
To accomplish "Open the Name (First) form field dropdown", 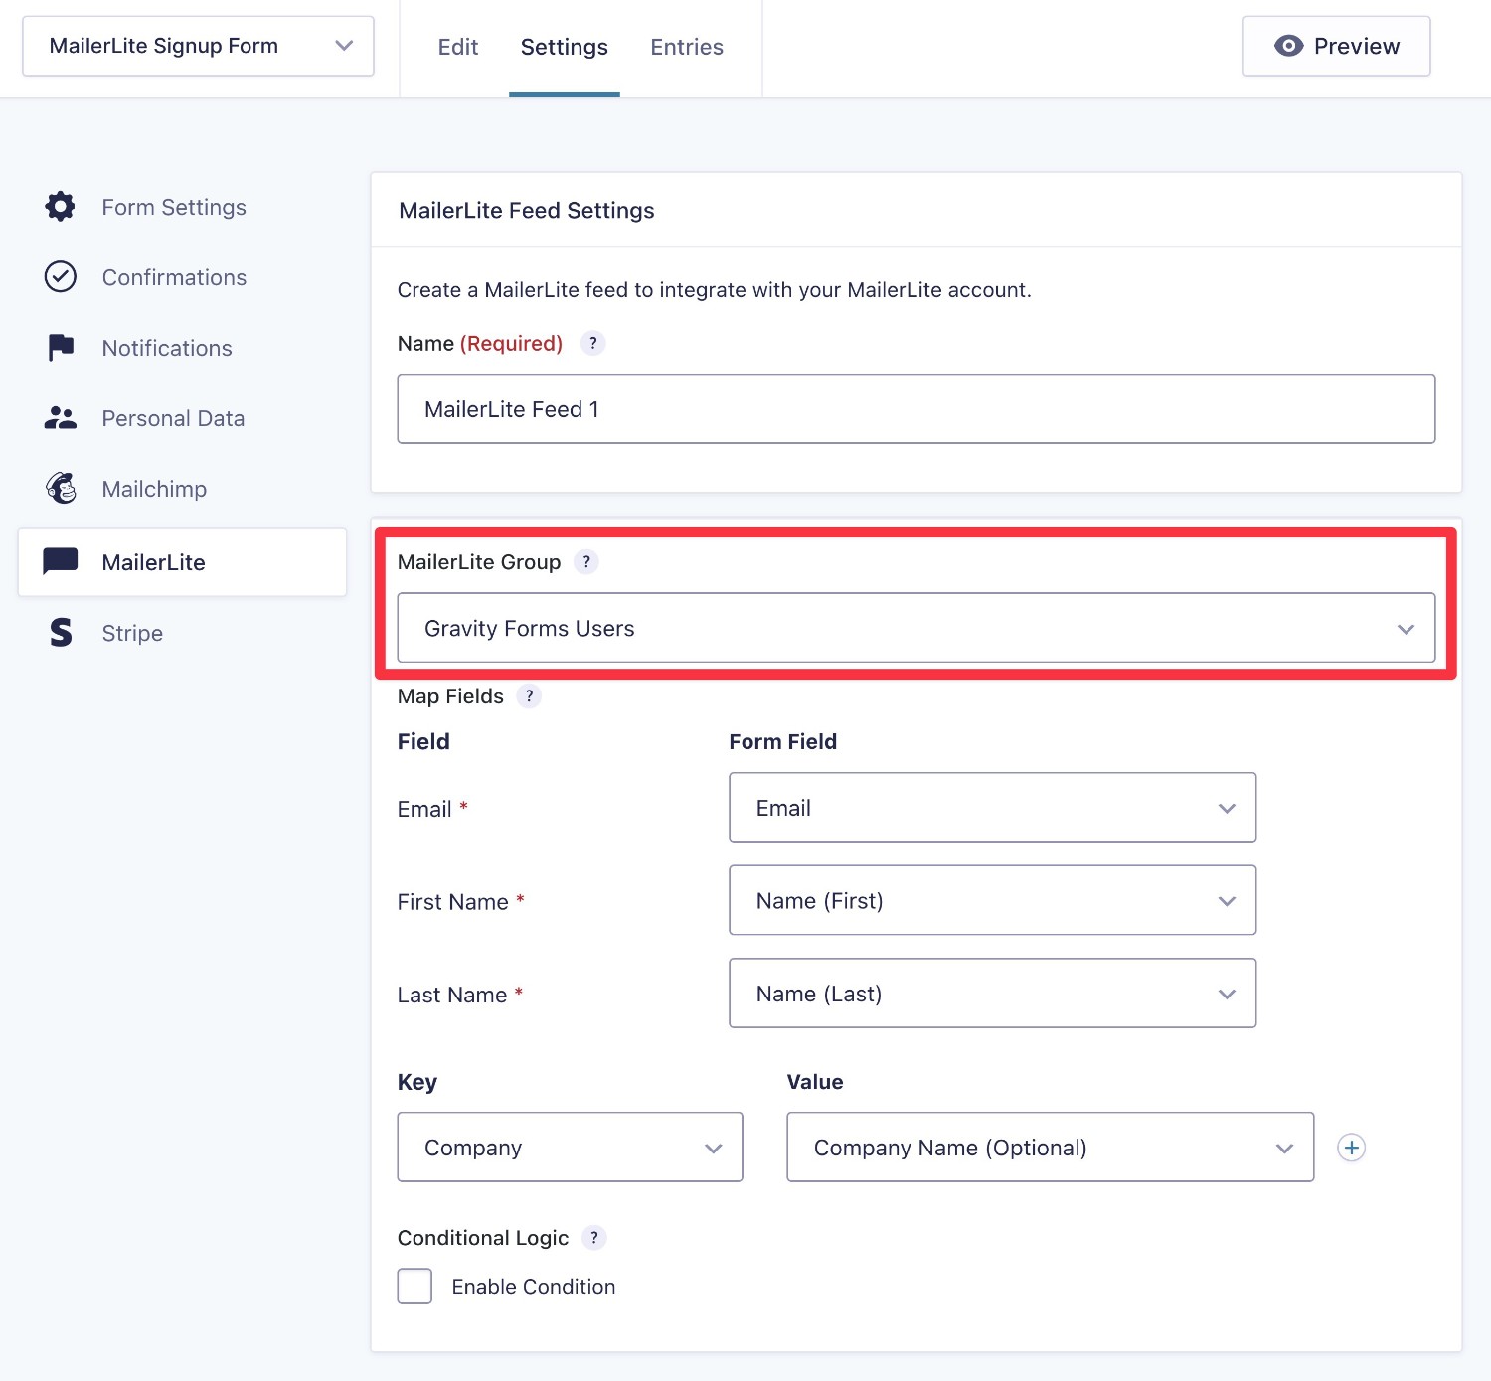I will tap(993, 900).
